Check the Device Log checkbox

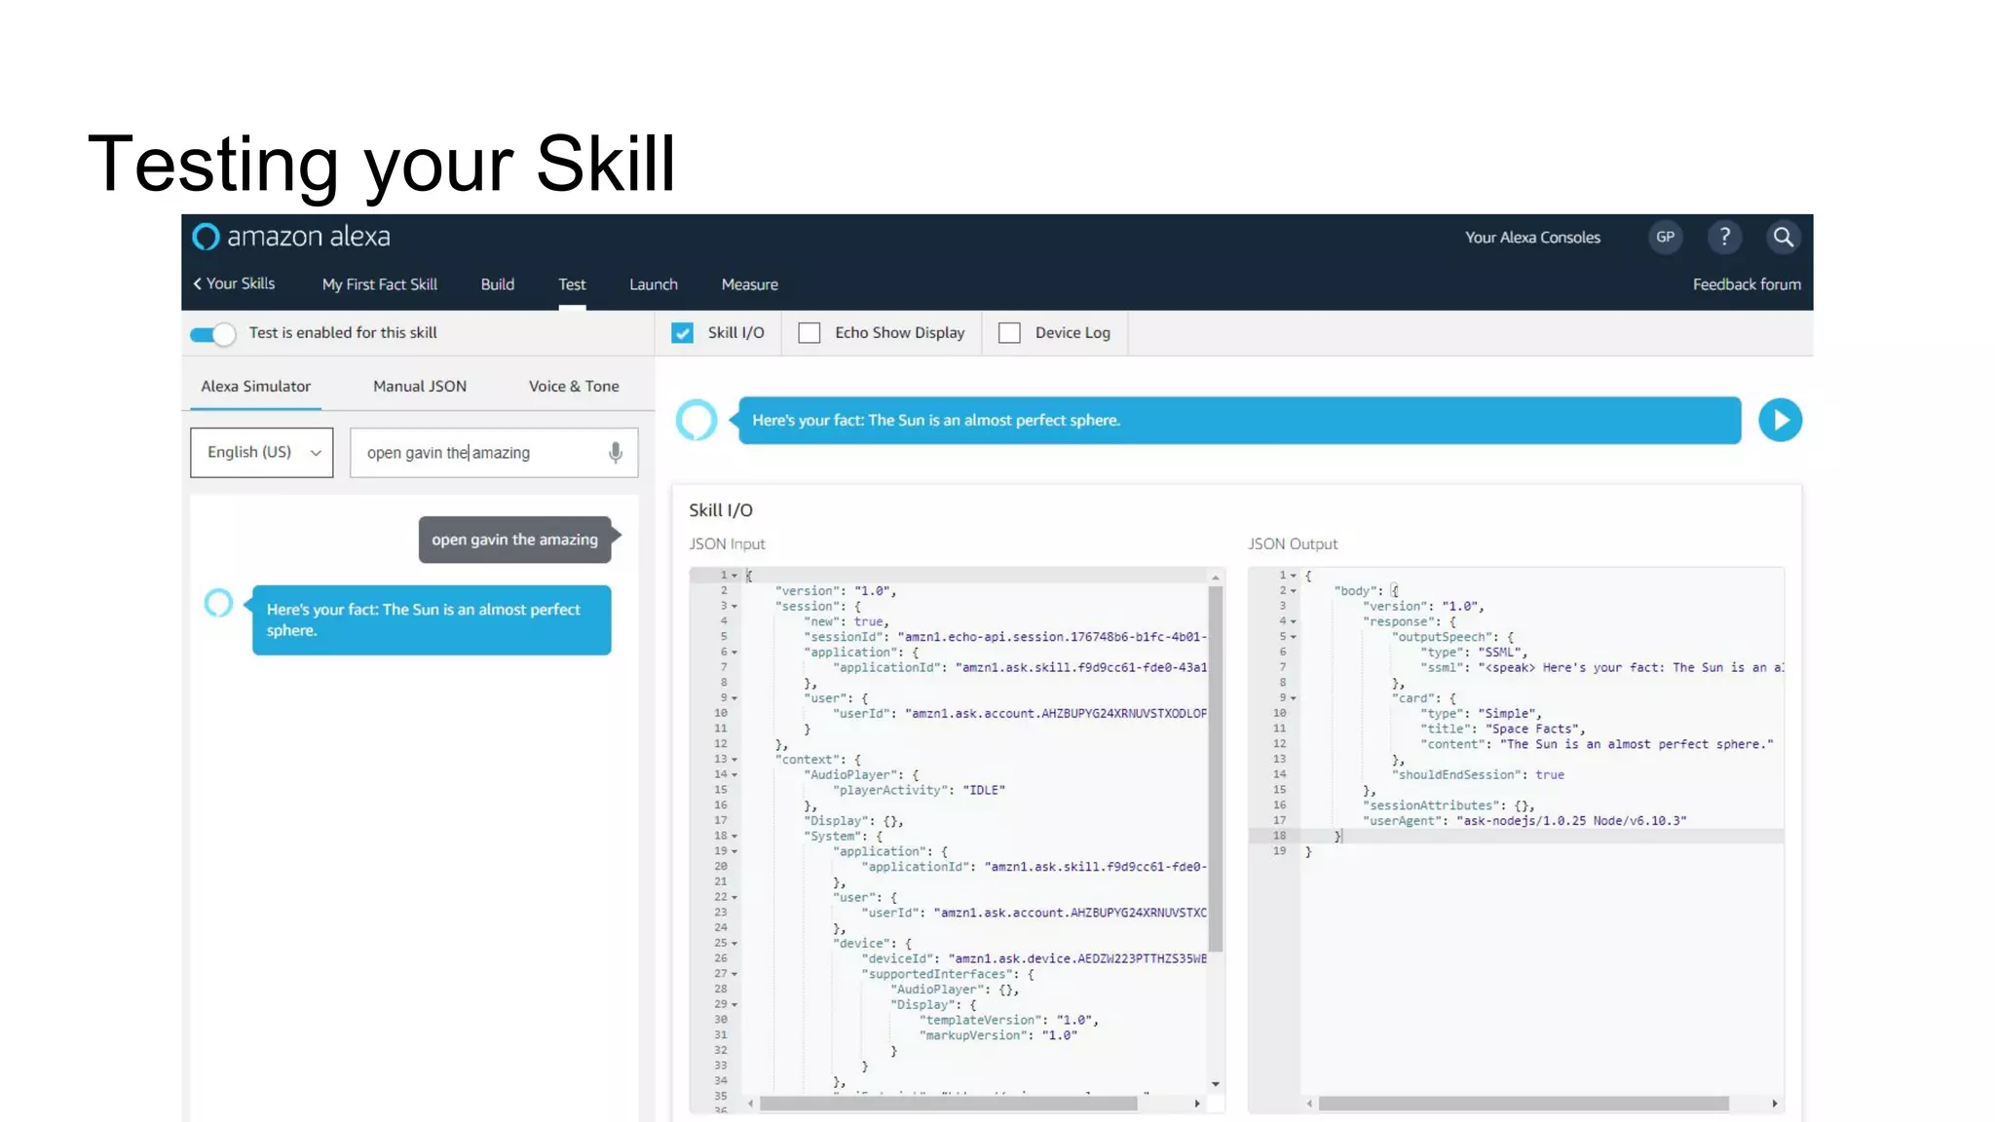coord(1010,333)
